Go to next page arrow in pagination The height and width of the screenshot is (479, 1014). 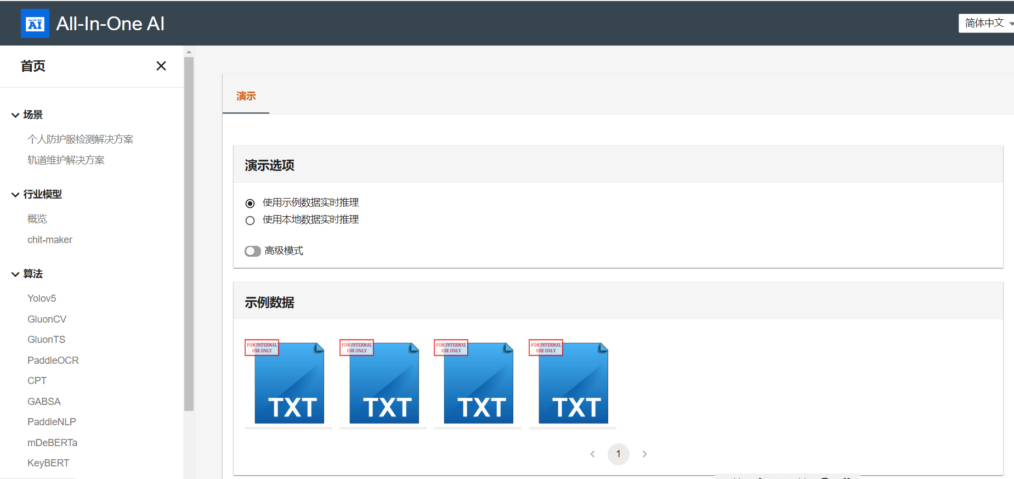tap(644, 454)
